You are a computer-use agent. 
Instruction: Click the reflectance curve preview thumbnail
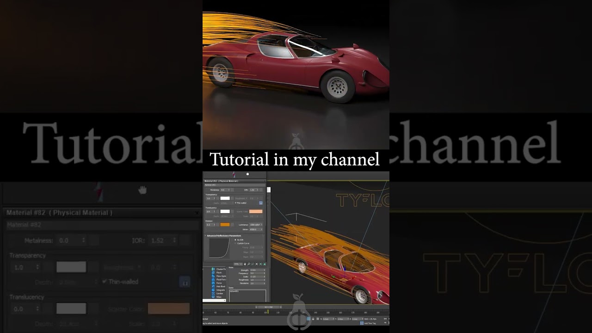tap(219, 248)
